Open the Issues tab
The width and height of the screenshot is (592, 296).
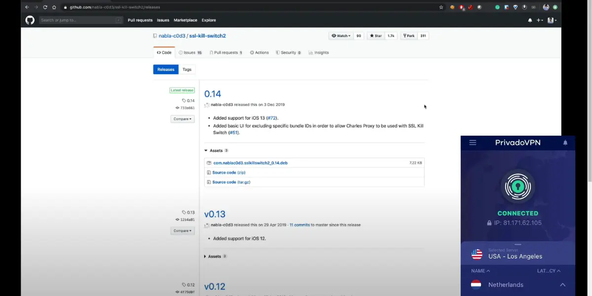(190, 53)
